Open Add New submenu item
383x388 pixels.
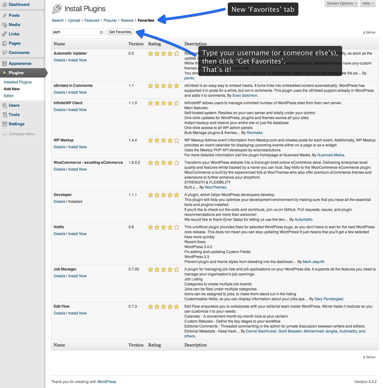[12, 89]
